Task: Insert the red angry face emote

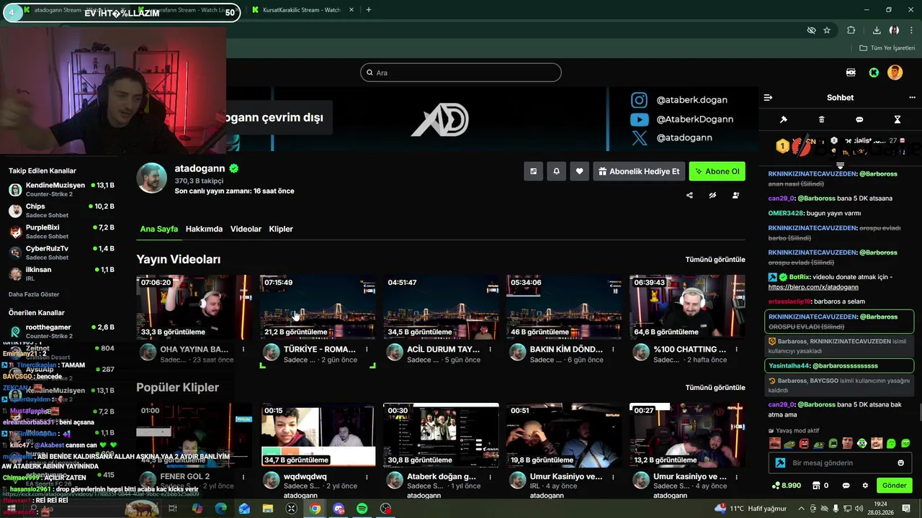Action: [804, 443]
